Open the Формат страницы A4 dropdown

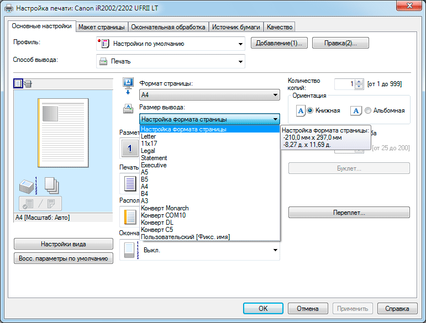(209, 95)
